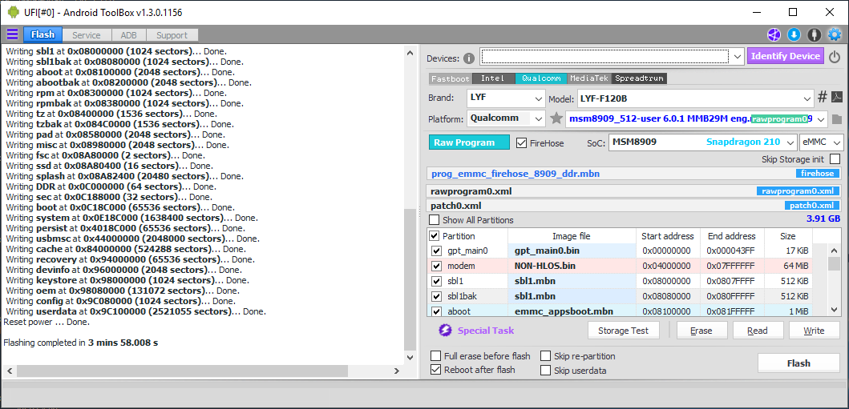Toggle Reboot after flash checkbox
The height and width of the screenshot is (409, 849).
tap(435, 370)
